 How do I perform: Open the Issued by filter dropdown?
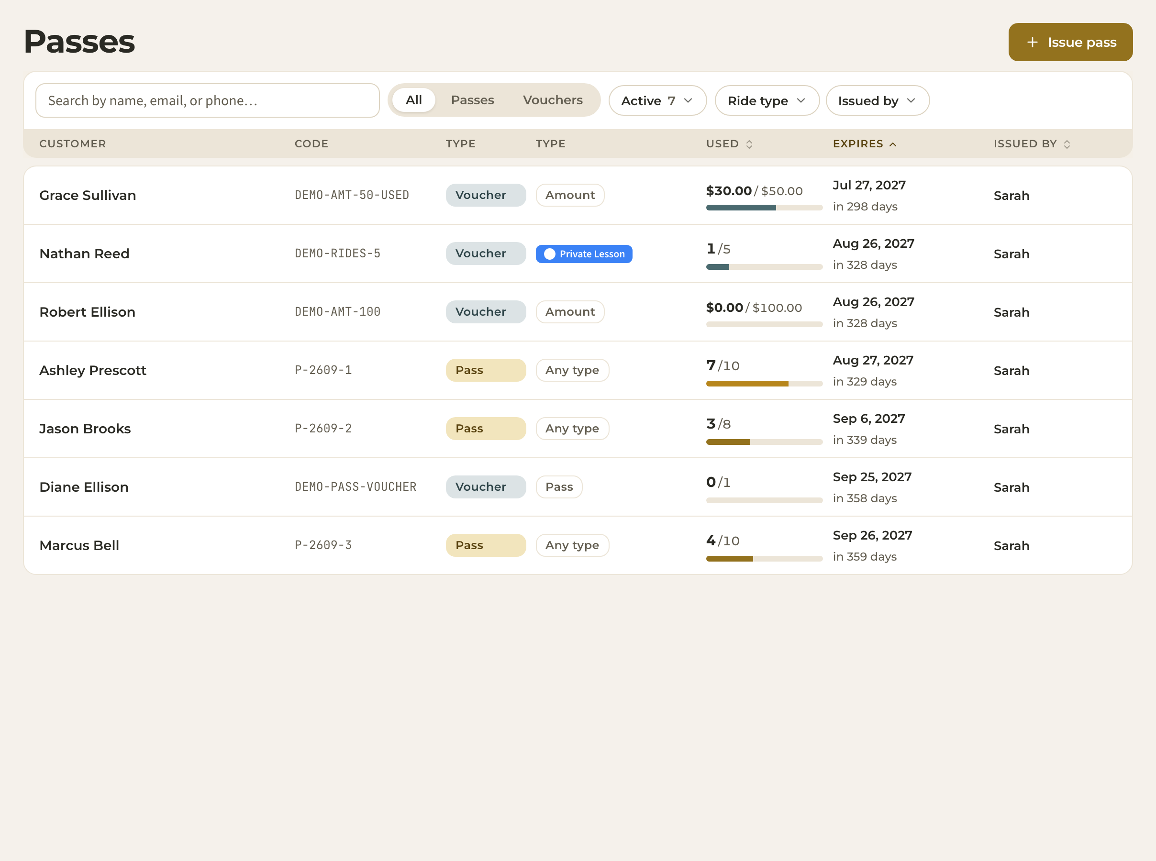877,100
